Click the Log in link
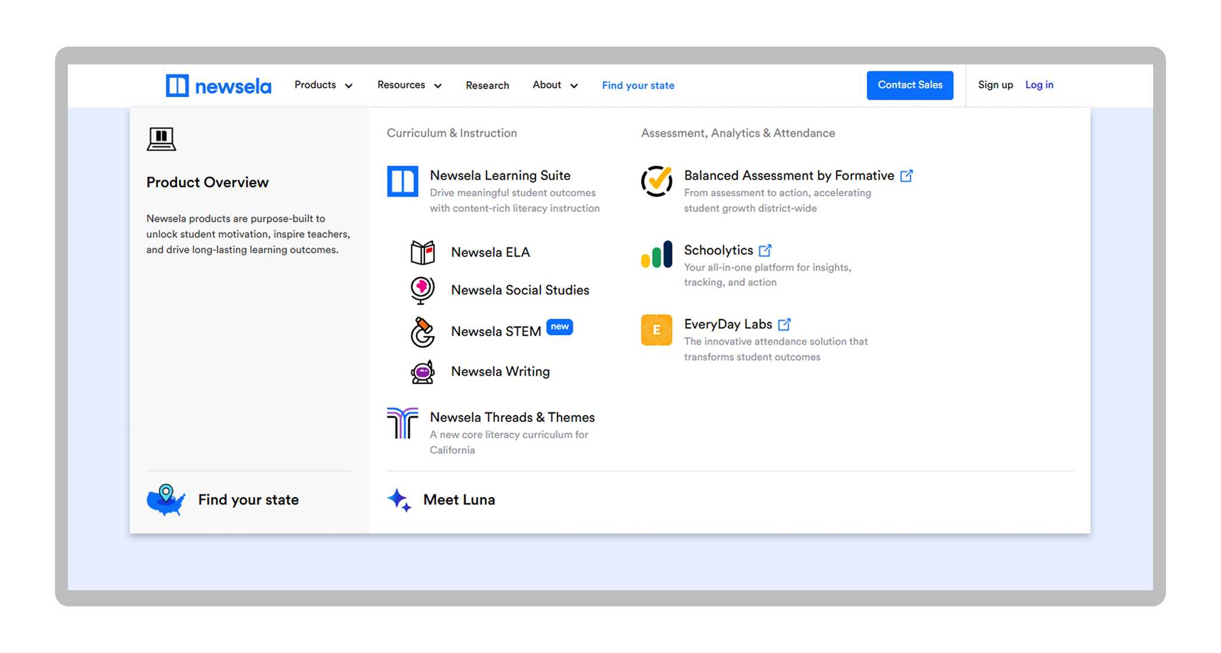 pyautogui.click(x=1039, y=85)
